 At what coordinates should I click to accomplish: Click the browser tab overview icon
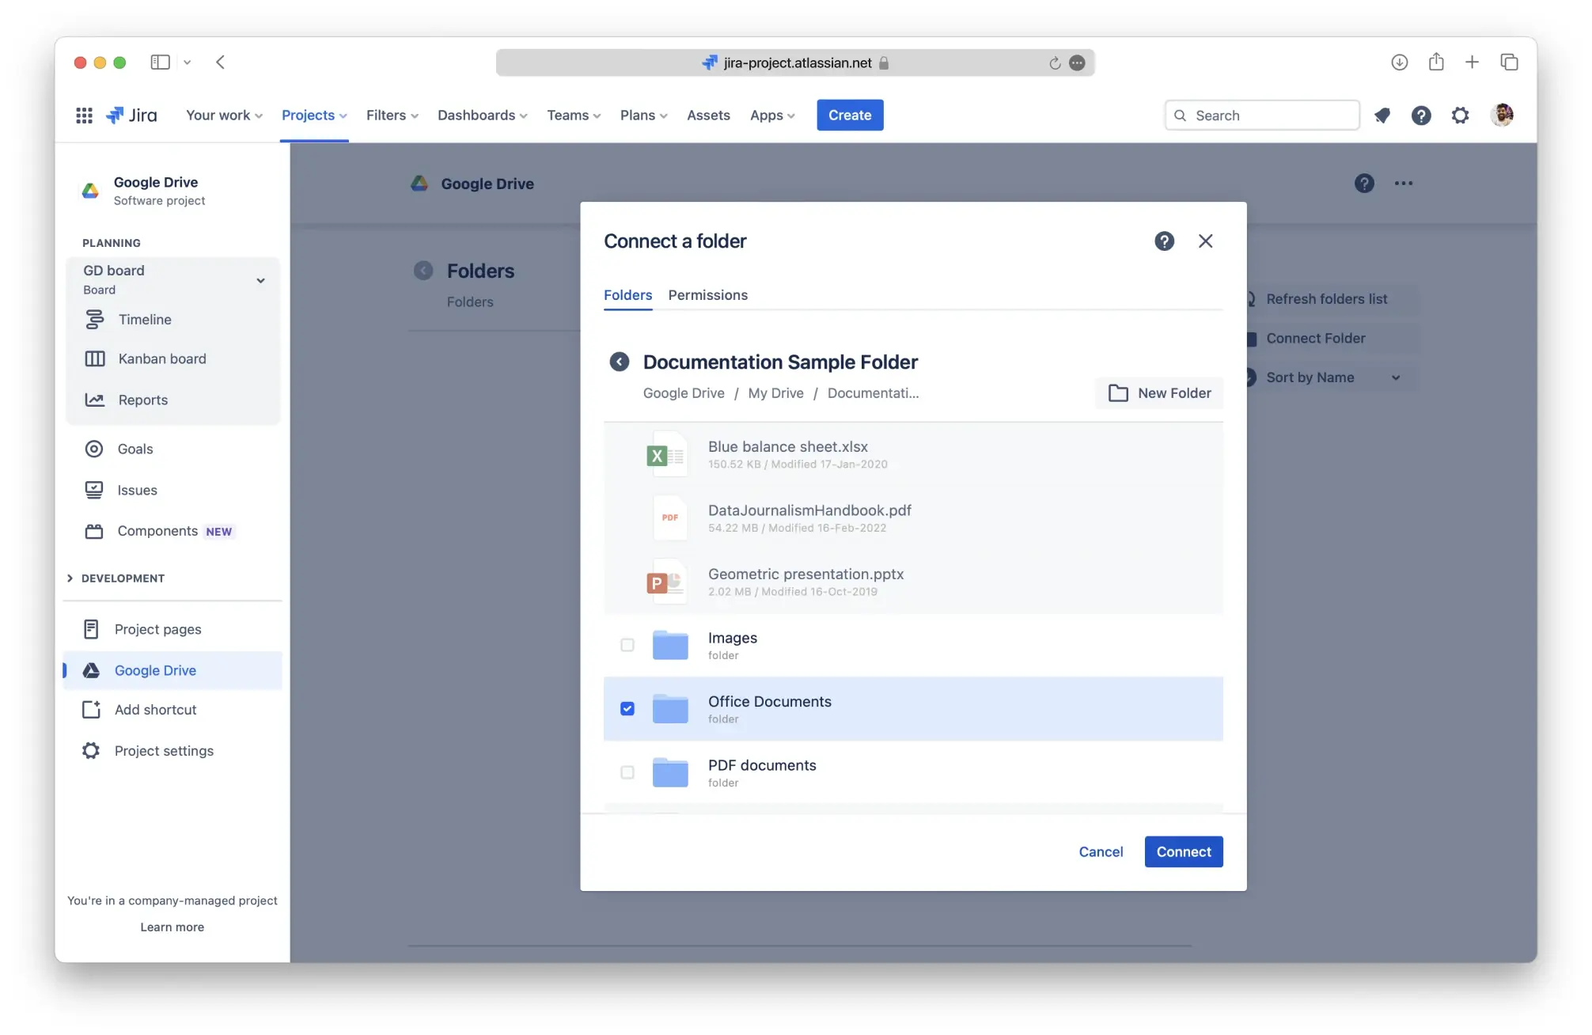[1509, 63]
